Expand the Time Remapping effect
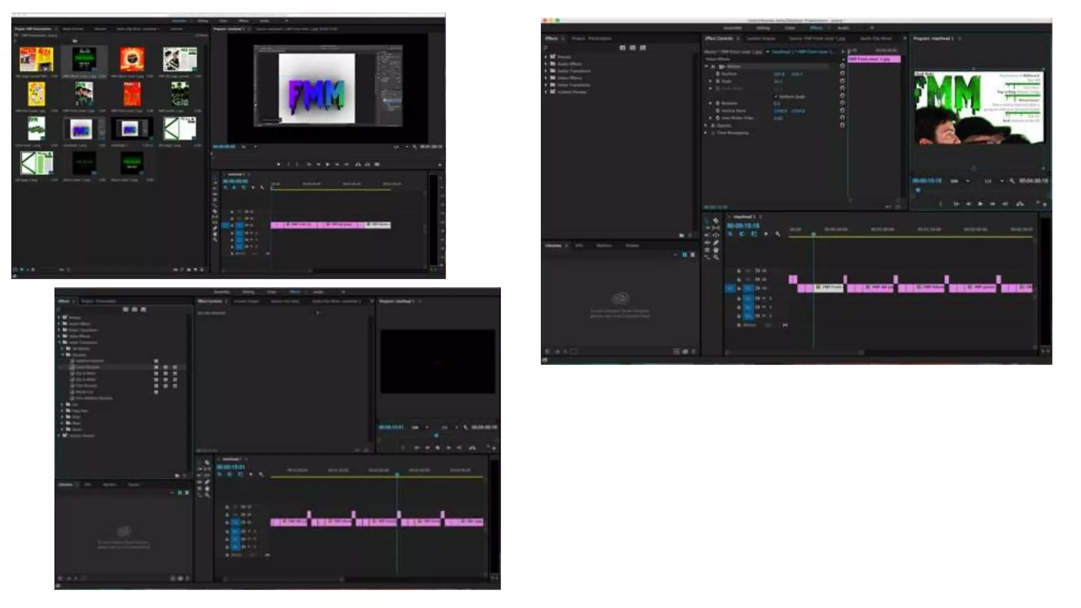 click(706, 133)
